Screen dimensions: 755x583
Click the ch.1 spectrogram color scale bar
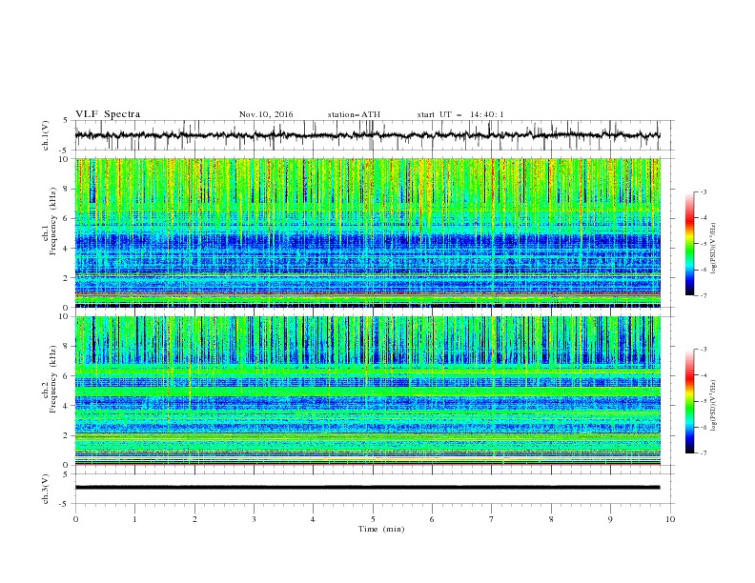(x=689, y=244)
